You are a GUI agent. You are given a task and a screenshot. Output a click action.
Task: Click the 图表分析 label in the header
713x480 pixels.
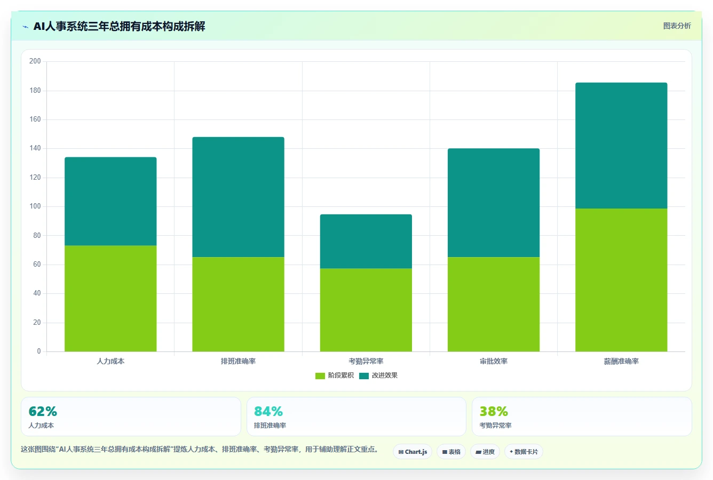tap(677, 26)
